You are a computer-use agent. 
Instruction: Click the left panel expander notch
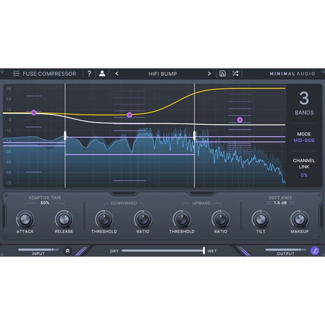coord(124,194)
